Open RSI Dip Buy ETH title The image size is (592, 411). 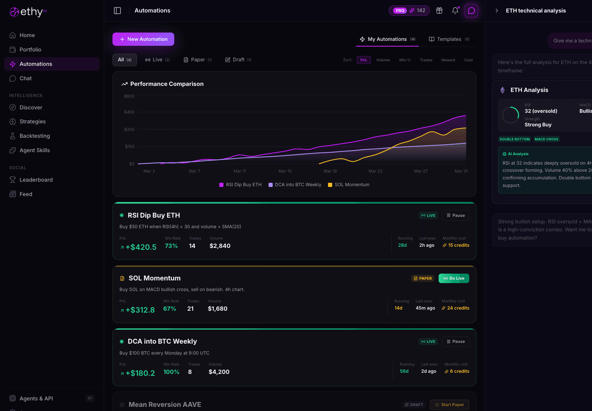(x=154, y=215)
